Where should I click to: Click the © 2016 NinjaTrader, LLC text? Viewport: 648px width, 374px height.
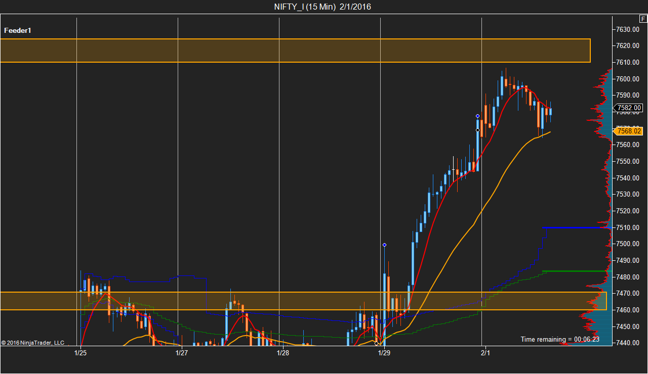click(33, 343)
